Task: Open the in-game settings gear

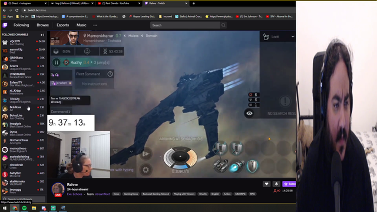Action: coord(145,170)
